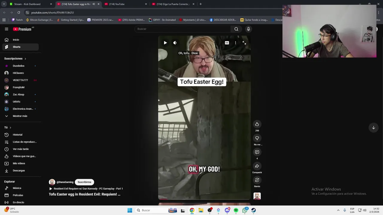383x215 pixels.
Task: Show hidden system tray icons
Action: pos(338,210)
